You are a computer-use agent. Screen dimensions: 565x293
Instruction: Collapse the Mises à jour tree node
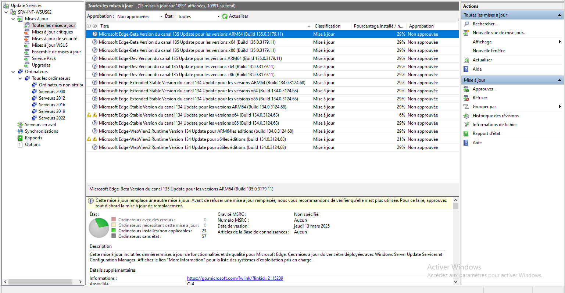(x=13, y=19)
